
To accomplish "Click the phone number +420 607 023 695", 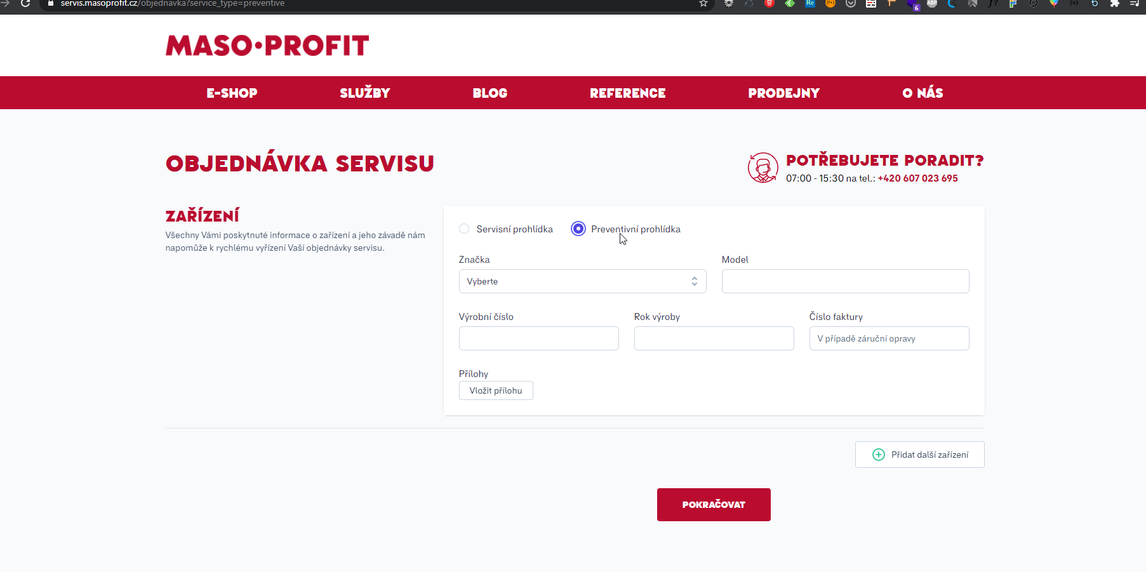I will click(x=917, y=178).
